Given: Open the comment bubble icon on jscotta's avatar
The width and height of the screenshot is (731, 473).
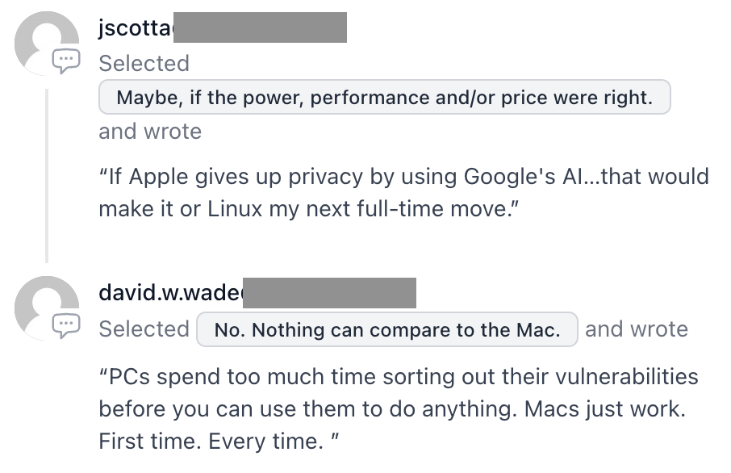Looking at the screenshot, I should click(65, 61).
